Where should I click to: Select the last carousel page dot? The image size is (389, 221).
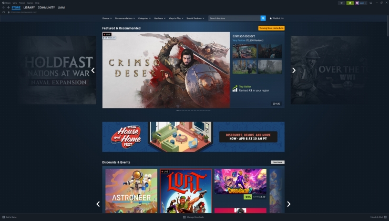tap(209, 110)
